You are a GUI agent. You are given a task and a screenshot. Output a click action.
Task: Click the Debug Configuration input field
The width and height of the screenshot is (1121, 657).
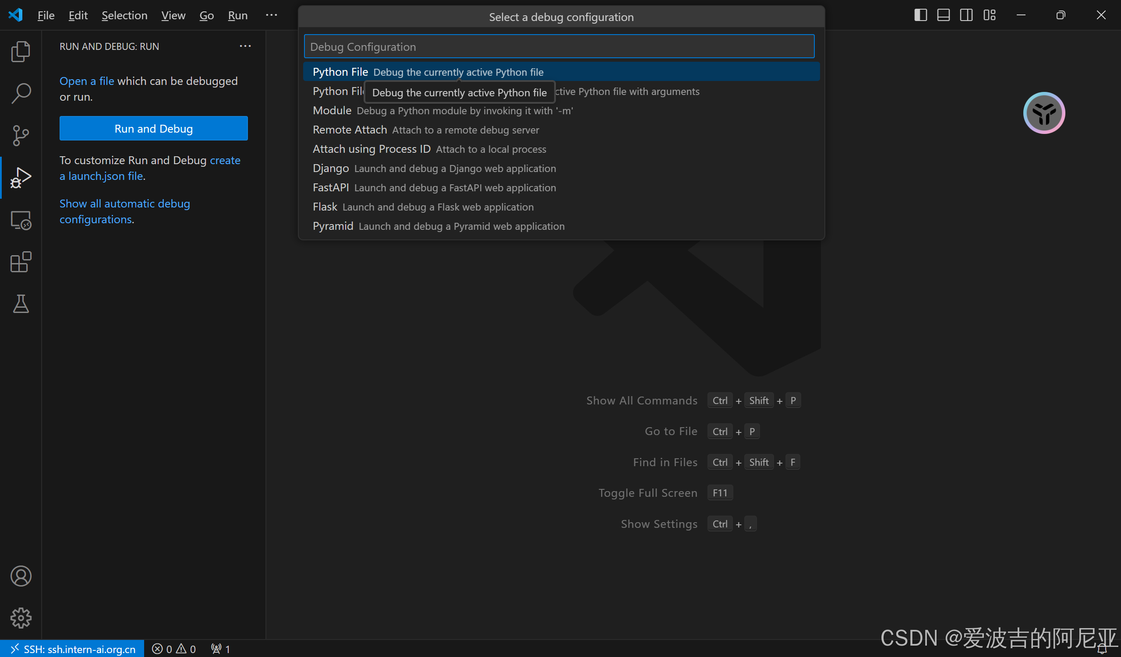[x=559, y=47]
